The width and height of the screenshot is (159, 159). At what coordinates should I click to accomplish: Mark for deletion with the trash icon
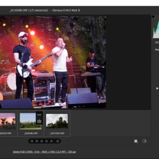point(58,141)
